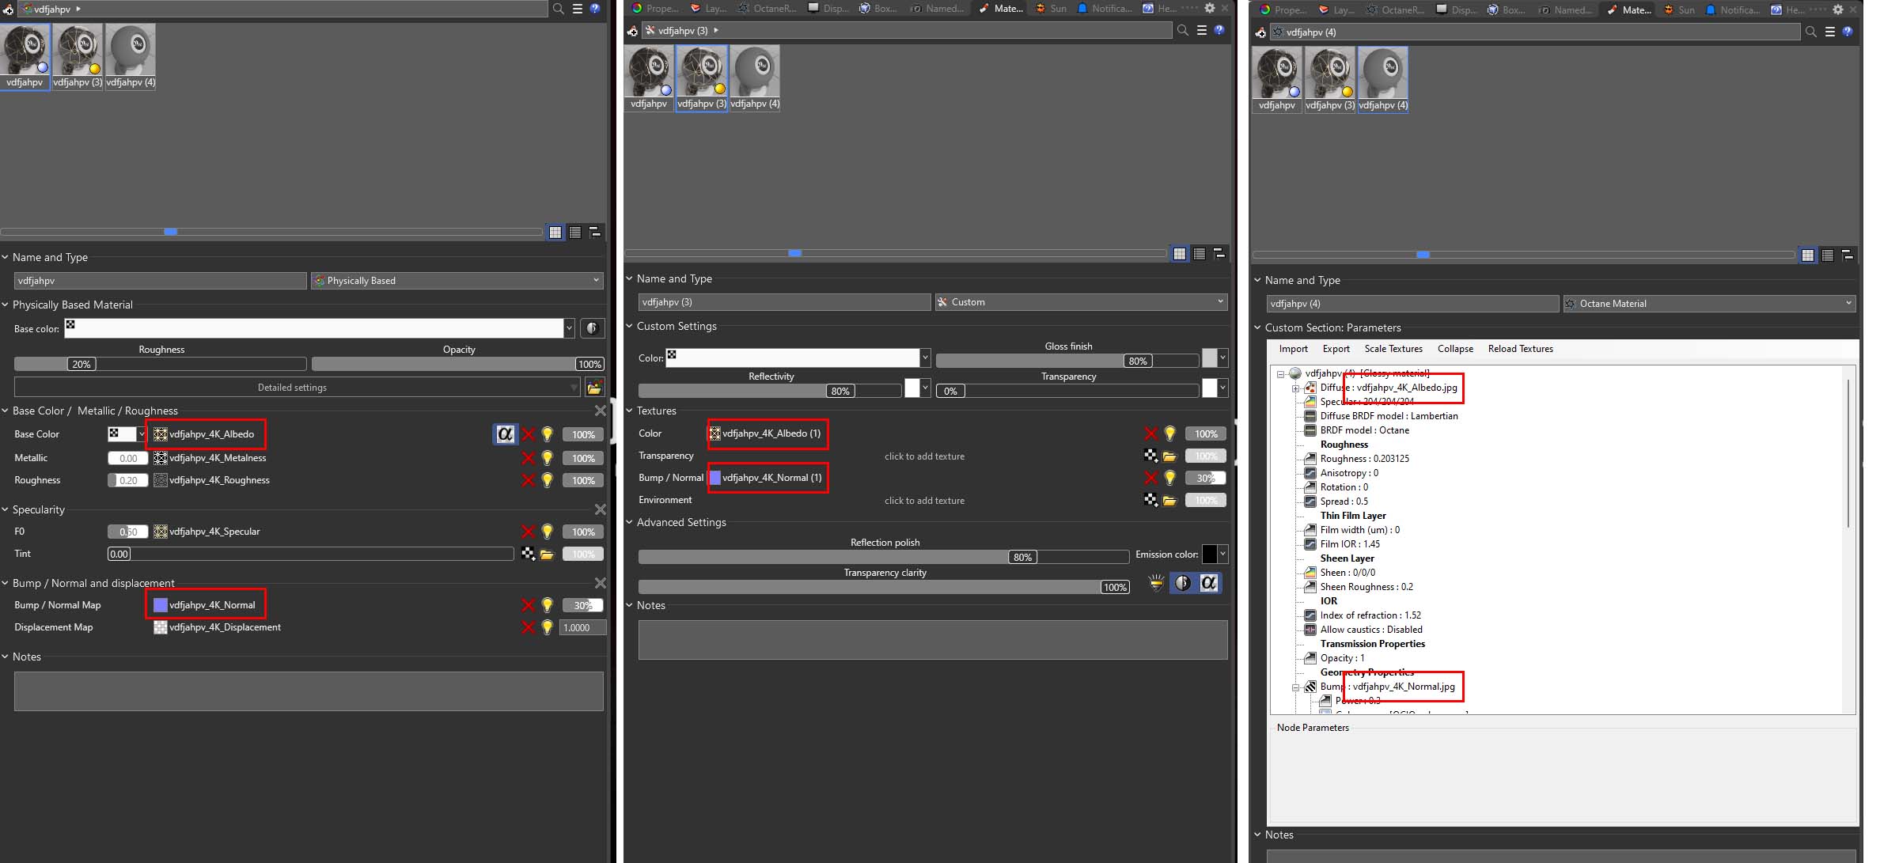The image size is (1899, 863).
Task: Toggle lightbulb for Roughness texture in left panel
Action: [547, 480]
